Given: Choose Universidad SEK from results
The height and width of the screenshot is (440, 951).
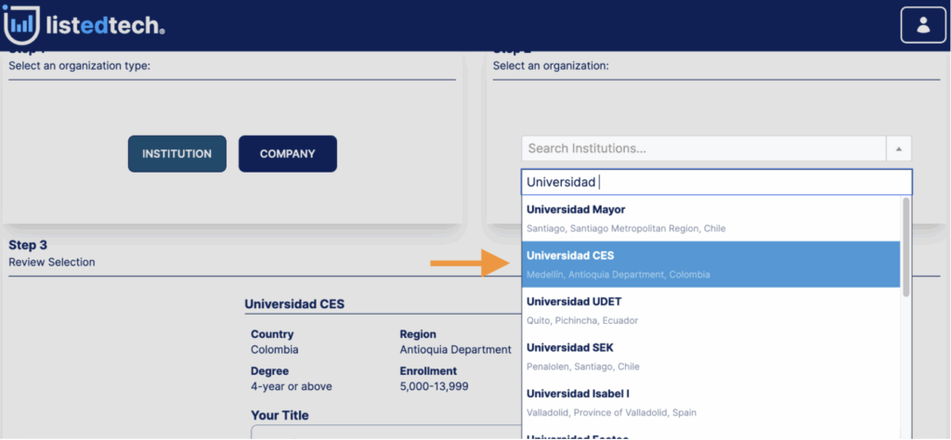Looking at the screenshot, I should pyautogui.click(x=710, y=356).
